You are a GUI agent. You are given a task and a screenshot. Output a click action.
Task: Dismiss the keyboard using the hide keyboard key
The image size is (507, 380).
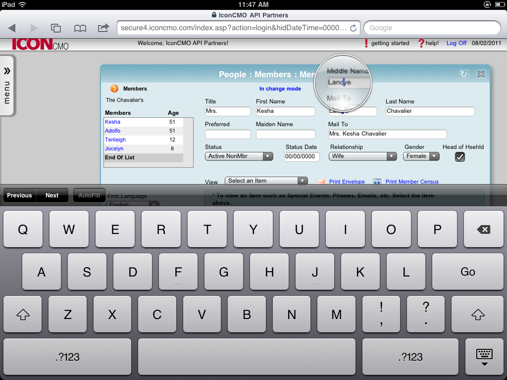pos(484,356)
